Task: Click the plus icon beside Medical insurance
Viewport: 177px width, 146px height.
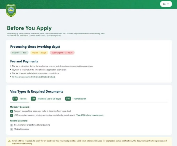Action: (x=11, y=129)
